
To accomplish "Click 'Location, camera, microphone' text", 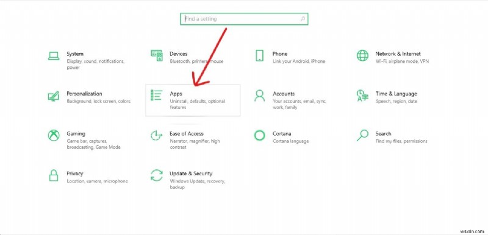I will point(97,181).
